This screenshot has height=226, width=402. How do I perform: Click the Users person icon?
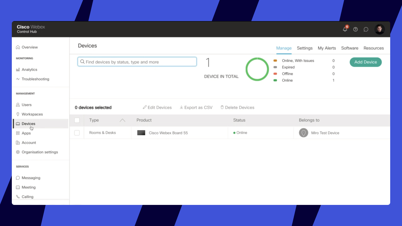click(18, 105)
